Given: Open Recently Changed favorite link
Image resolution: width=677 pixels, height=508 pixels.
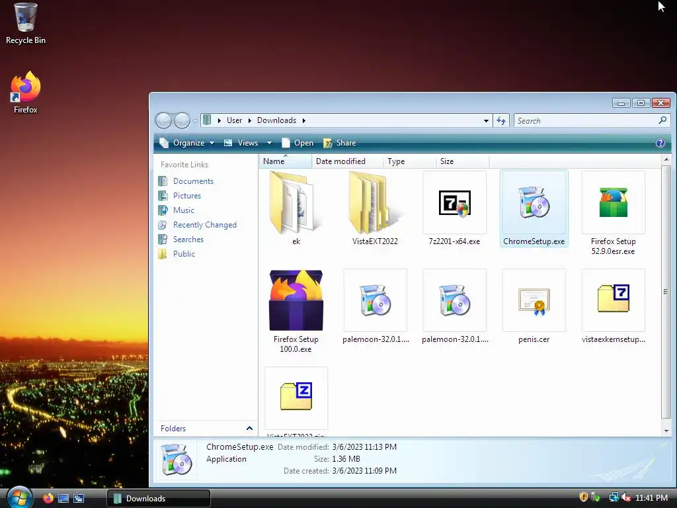Looking at the screenshot, I should coord(205,225).
